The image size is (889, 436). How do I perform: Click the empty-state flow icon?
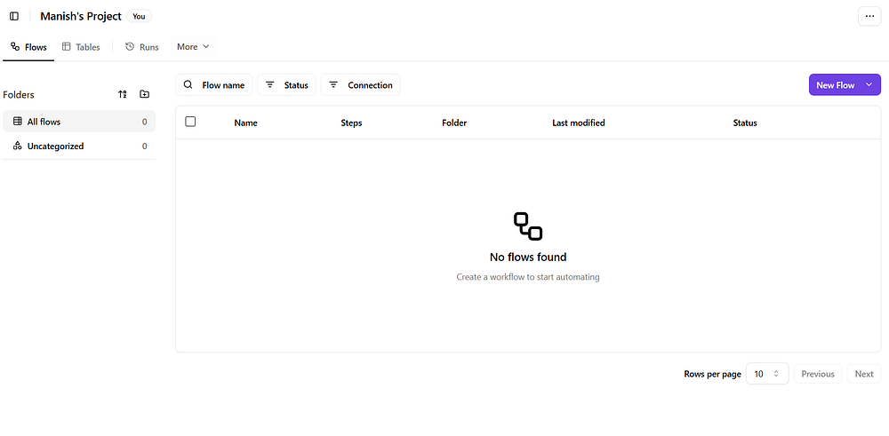click(x=528, y=226)
